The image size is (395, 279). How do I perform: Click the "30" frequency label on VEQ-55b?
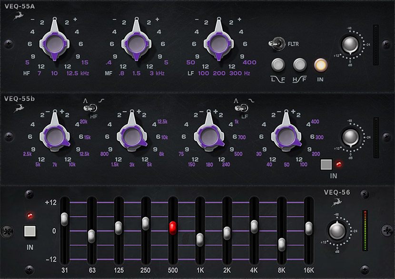(259, 154)
